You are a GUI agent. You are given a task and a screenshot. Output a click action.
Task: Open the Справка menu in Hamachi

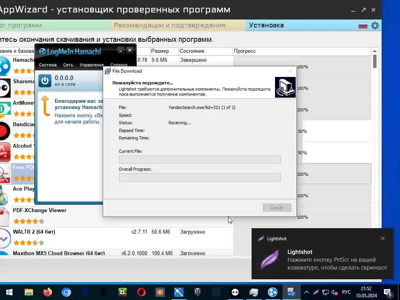coord(119,65)
